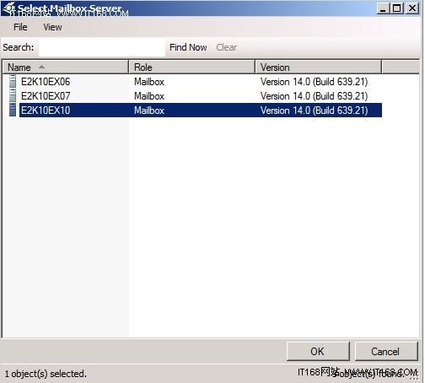
Task: Sort by the Name column header
Action: pos(66,67)
